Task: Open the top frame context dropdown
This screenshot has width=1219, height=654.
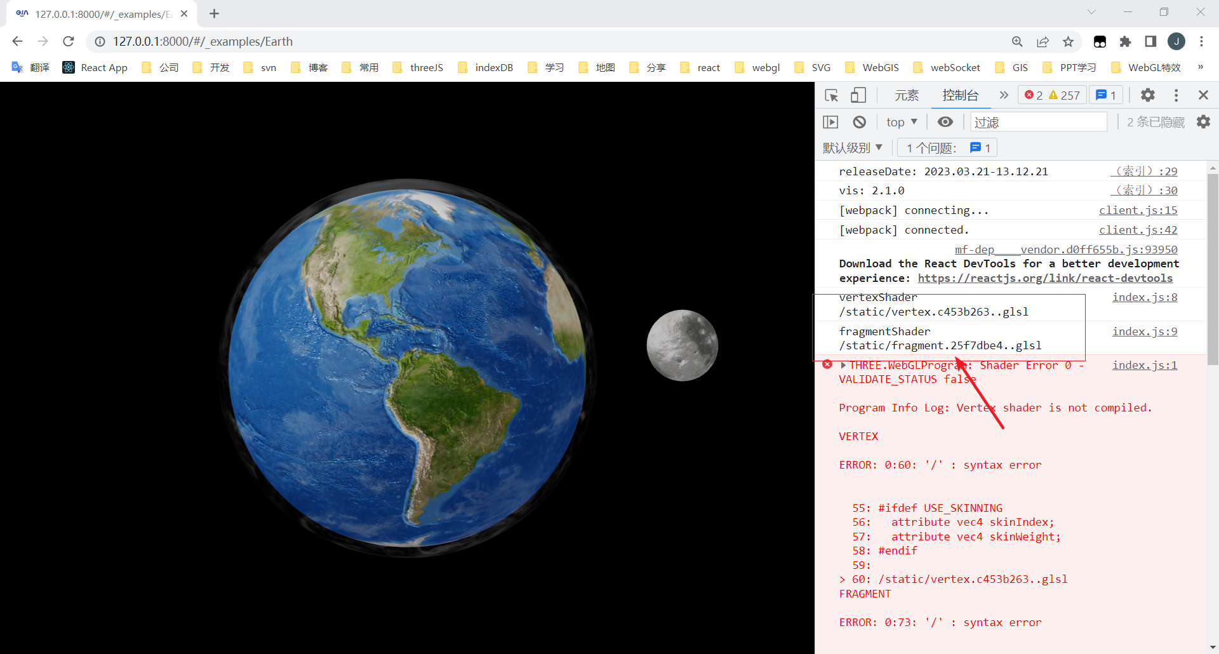Action: click(x=900, y=122)
